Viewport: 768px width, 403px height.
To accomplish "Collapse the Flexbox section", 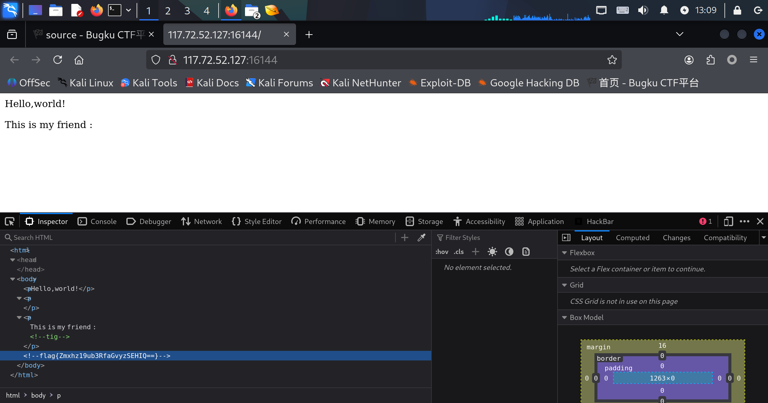I will [564, 253].
